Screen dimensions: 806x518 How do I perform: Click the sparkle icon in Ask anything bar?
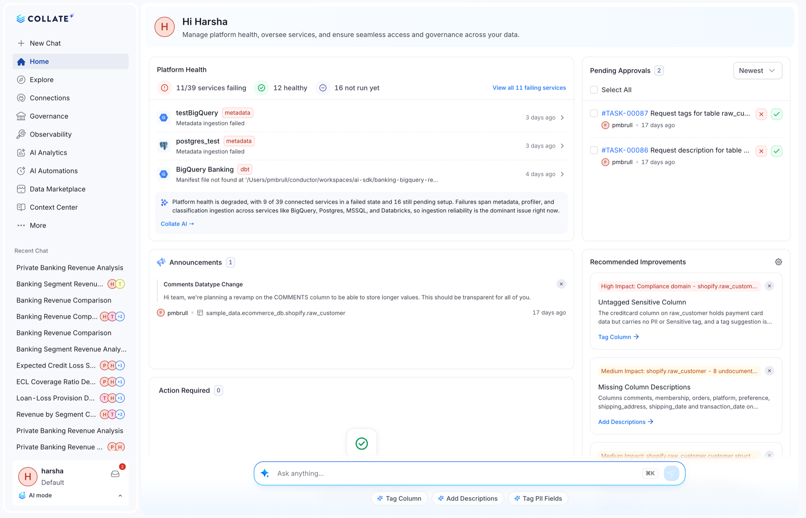[265, 473]
